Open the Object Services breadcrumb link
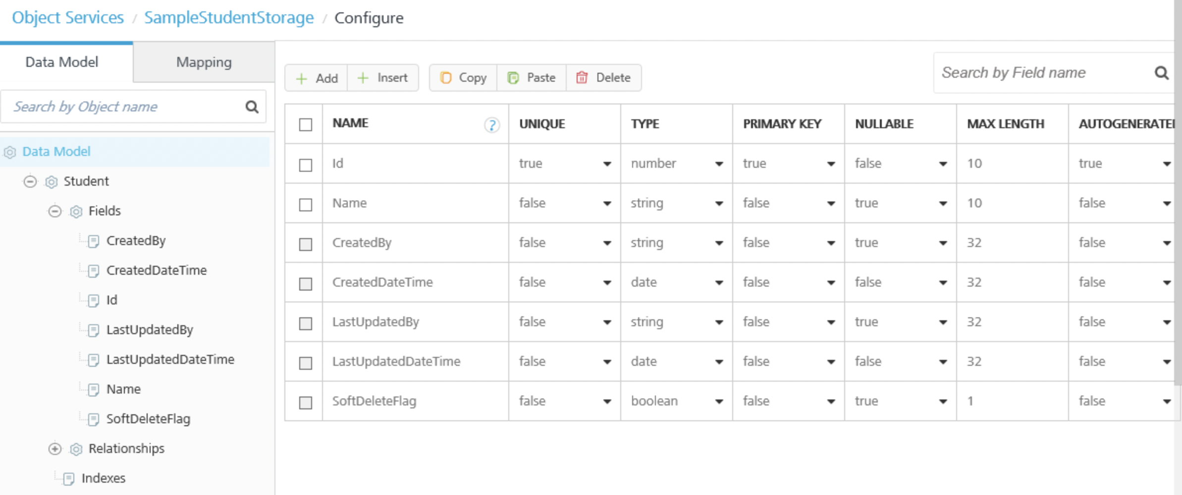The height and width of the screenshot is (495, 1182). (x=68, y=18)
